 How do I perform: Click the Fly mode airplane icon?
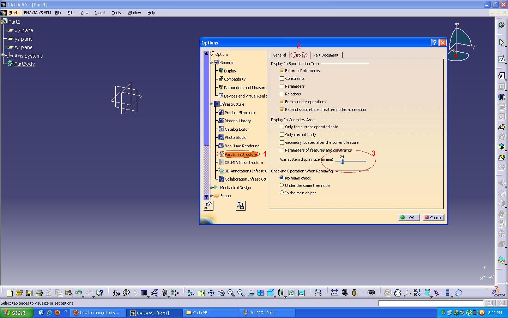(191, 293)
